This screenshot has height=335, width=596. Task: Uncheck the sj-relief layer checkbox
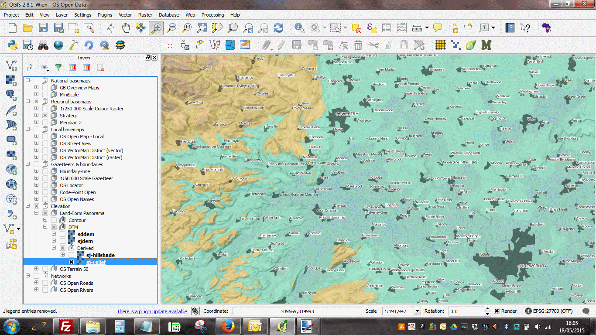tap(71, 262)
